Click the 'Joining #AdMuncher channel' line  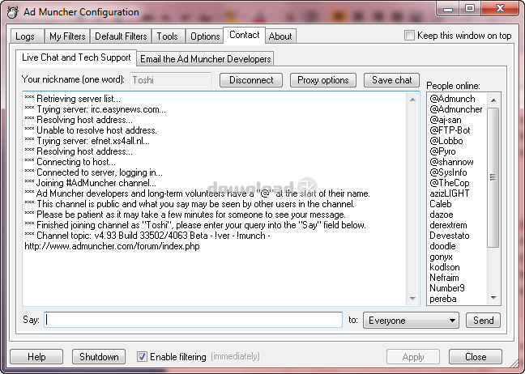[x=91, y=183]
